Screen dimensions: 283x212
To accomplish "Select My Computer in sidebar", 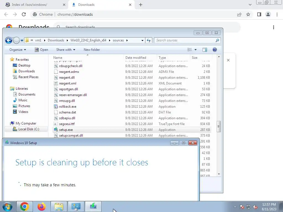I will [x=23, y=123].
